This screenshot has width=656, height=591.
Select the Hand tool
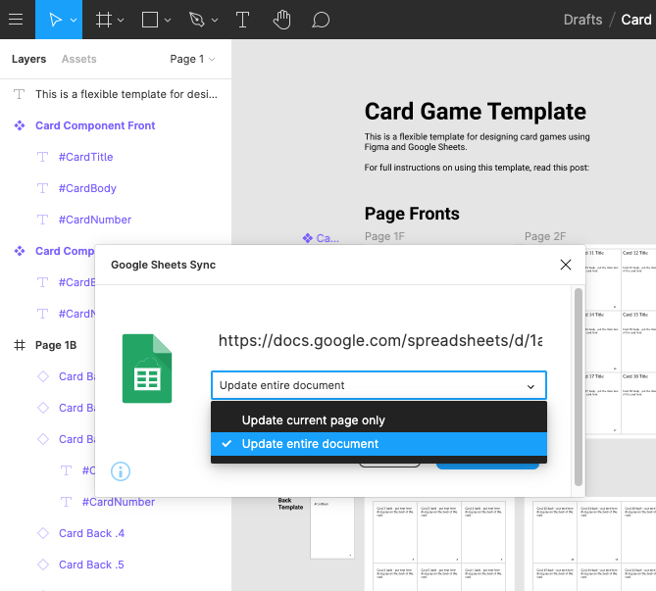(282, 20)
